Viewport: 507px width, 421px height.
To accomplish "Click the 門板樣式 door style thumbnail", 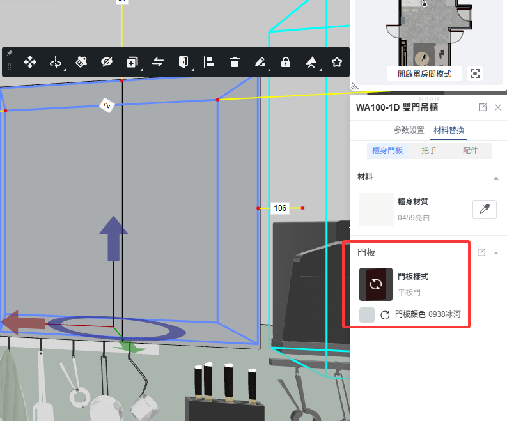I will coord(376,284).
